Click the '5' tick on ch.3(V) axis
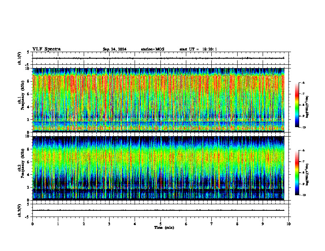 [28, 204]
